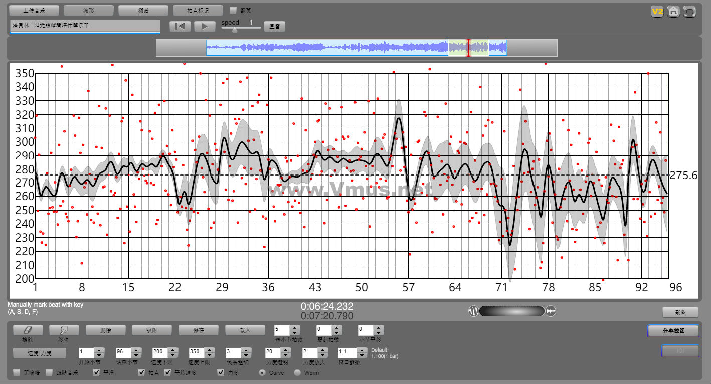Click the waveform icon left of zoom bar
The image size is (711, 384).
coord(473,311)
